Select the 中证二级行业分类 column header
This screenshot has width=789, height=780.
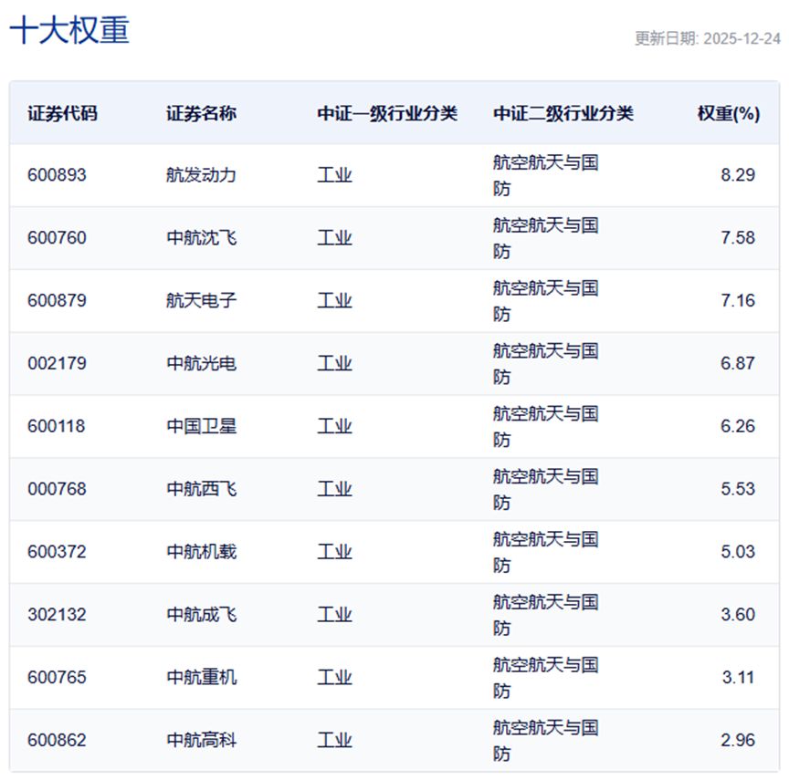click(563, 113)
